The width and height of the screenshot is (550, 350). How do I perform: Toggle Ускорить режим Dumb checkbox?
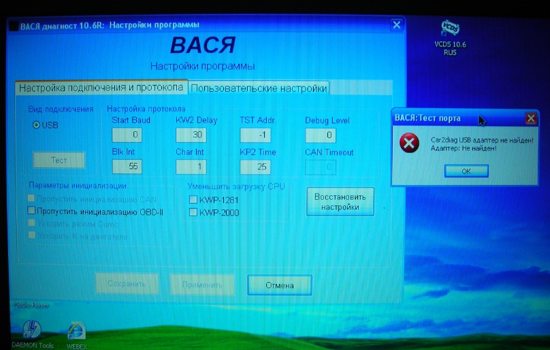[31, 223]
